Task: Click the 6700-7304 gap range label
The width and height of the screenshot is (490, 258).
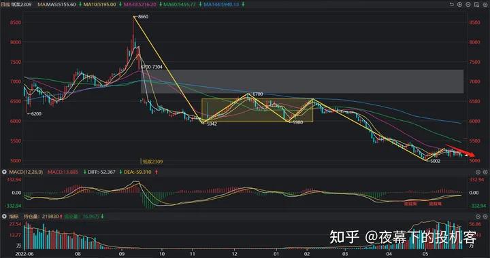Action: click(152, 67)
